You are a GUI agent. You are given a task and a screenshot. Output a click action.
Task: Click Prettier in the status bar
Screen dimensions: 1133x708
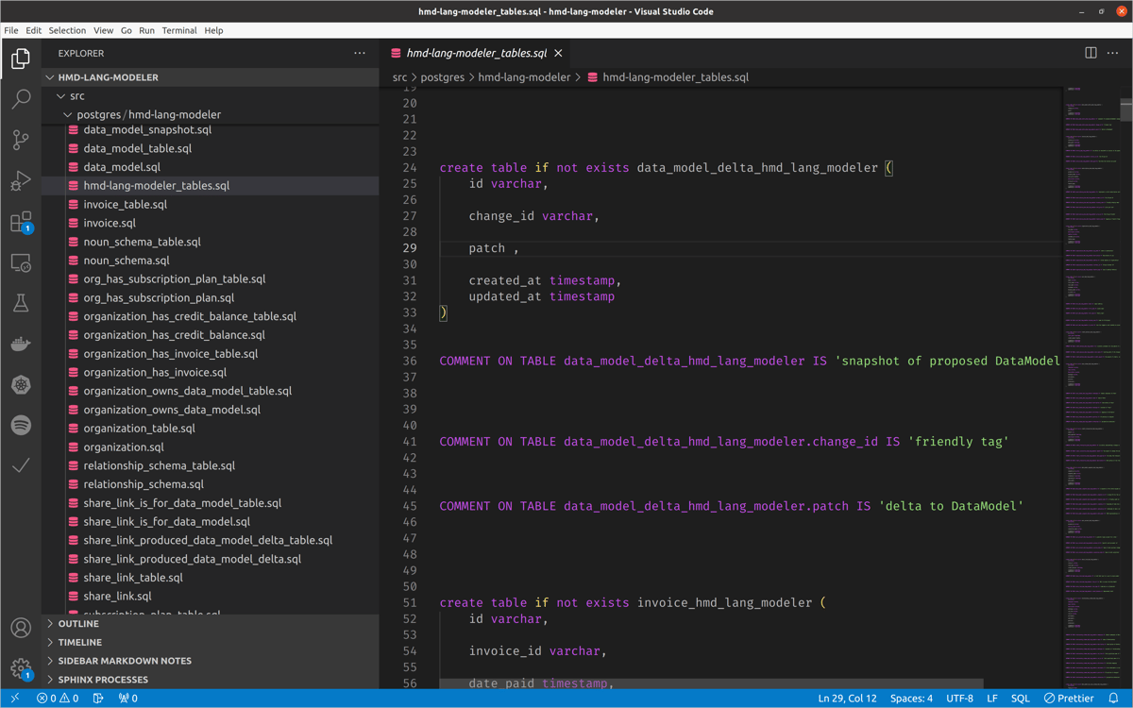point(1068,698)
